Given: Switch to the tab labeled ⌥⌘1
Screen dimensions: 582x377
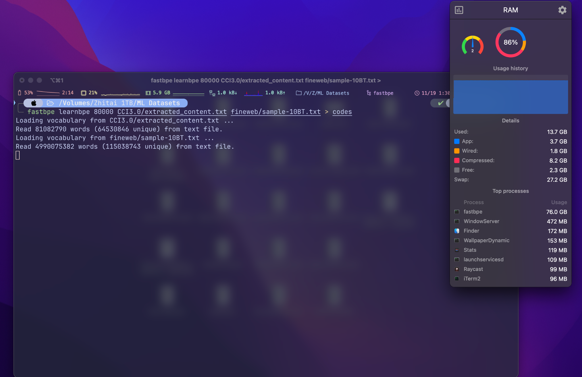Looking at the screenshot, I should pyautogui.click(x=57, y=80).
